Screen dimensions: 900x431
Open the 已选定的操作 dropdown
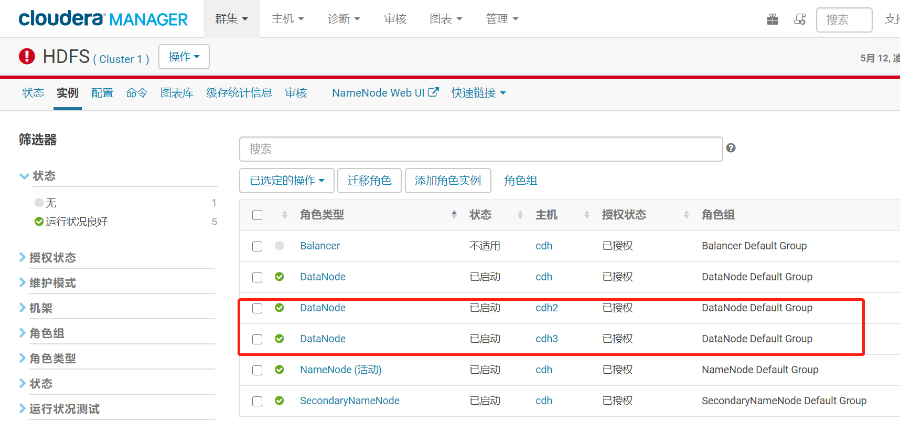tap(287, 181)
